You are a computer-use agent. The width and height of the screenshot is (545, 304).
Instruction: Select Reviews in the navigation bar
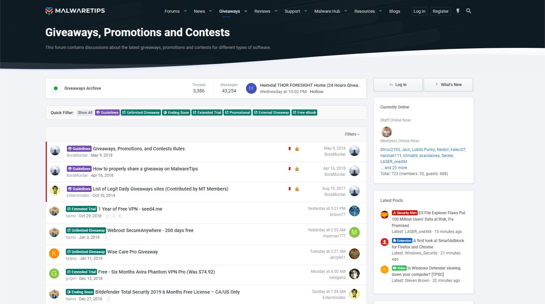pyautogui.click(x=262, y=11)
